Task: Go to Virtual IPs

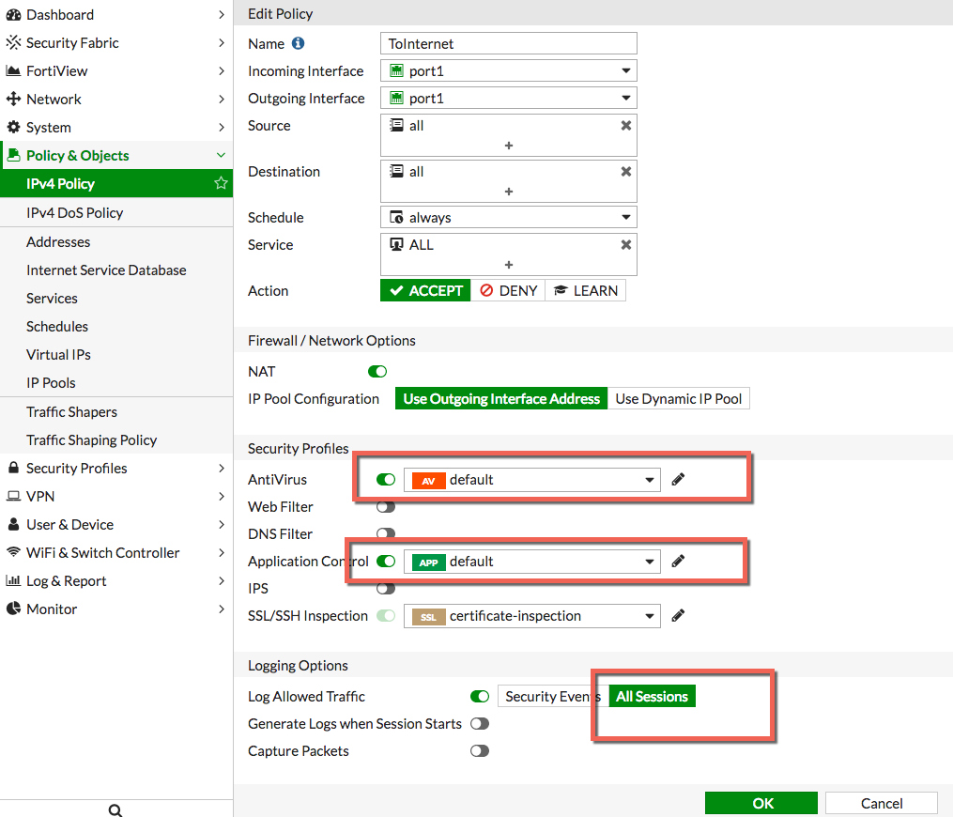Action: [x=58, y=354]
